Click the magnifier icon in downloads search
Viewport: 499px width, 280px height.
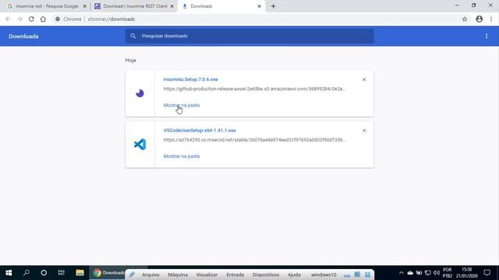133,36
